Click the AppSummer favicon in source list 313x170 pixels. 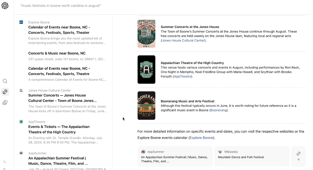pyautogui.click(x=21, y=153)
